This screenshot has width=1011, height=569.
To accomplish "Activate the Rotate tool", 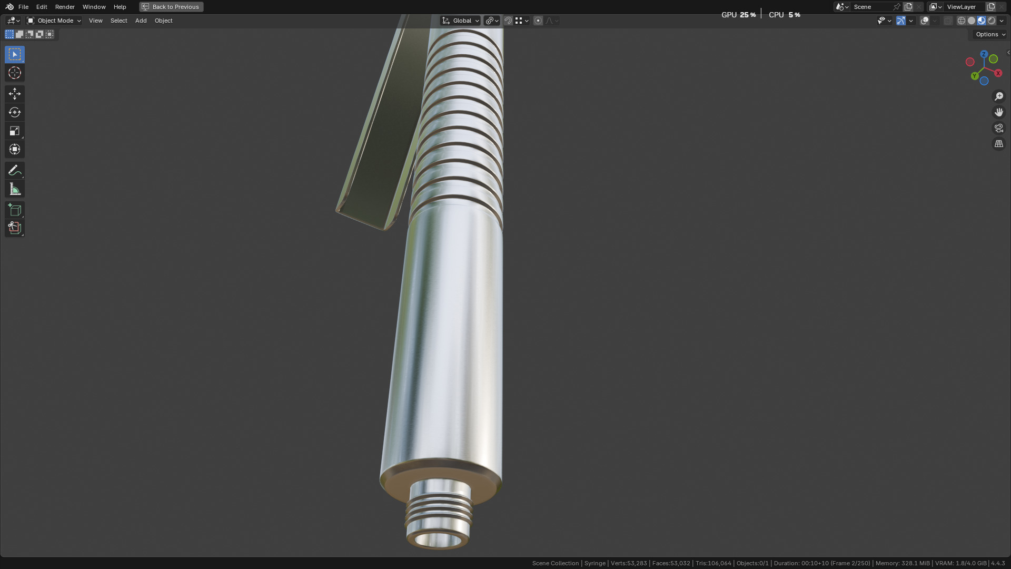I will point(15,112).
